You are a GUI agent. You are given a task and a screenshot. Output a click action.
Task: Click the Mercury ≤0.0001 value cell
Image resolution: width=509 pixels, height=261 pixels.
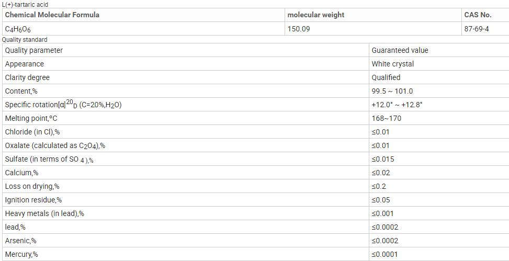[384, 254]
